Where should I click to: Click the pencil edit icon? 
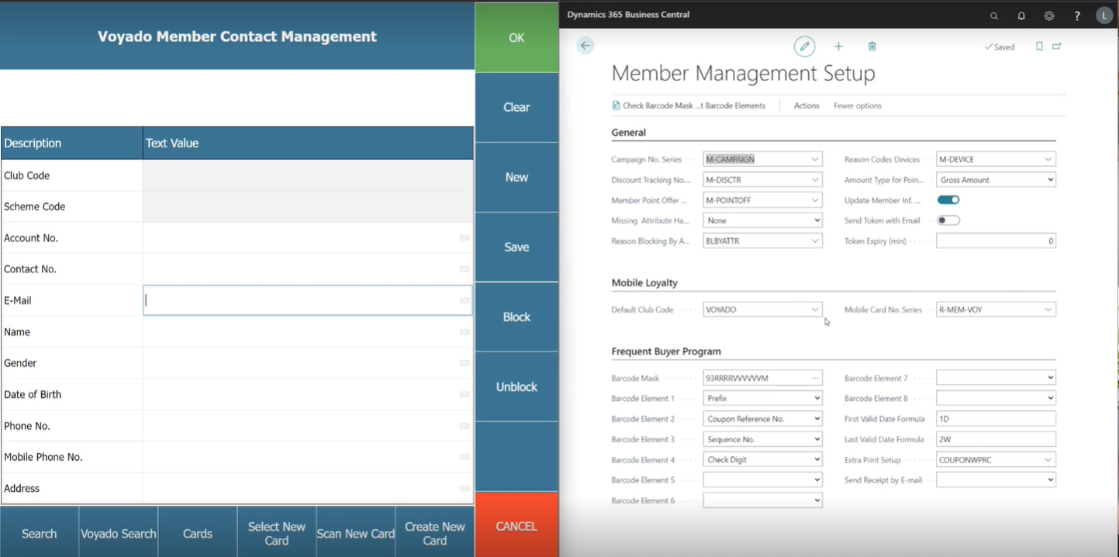804,47
